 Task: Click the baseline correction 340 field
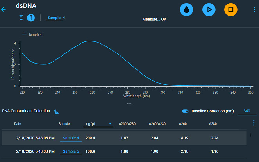click(247, 111)
